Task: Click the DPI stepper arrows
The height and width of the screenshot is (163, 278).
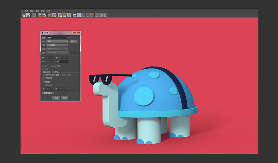Action: click(68, 62)
